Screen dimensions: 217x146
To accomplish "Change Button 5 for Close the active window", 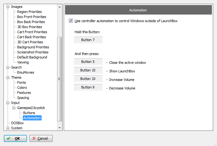I will 88,62.
